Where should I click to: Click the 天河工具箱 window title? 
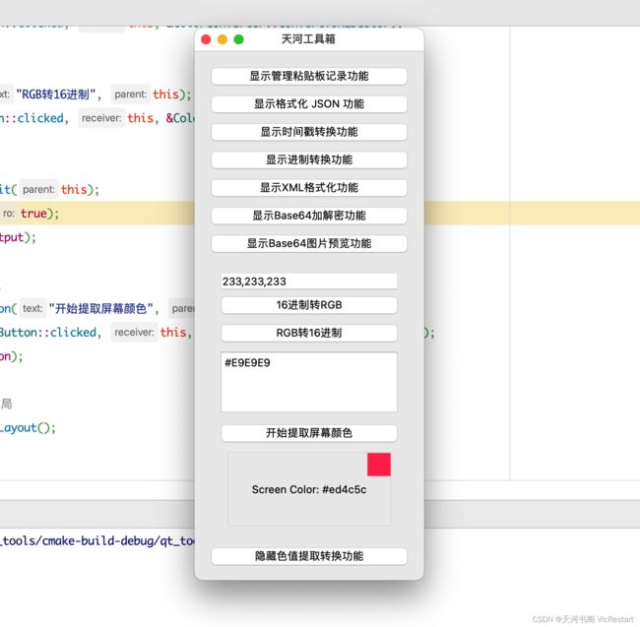tap(308, 39)
